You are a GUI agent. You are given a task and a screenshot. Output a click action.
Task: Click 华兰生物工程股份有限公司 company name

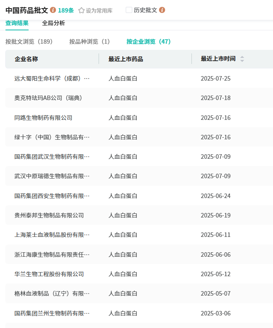(x=49, y=274)
